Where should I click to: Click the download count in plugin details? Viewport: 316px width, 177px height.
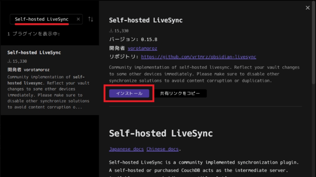tap(119, 31)
